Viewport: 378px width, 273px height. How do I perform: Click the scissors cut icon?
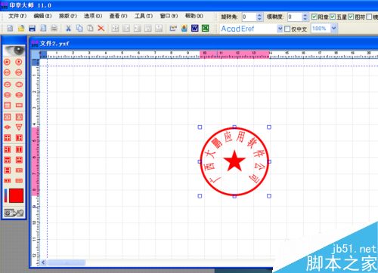tap(68, 29)
